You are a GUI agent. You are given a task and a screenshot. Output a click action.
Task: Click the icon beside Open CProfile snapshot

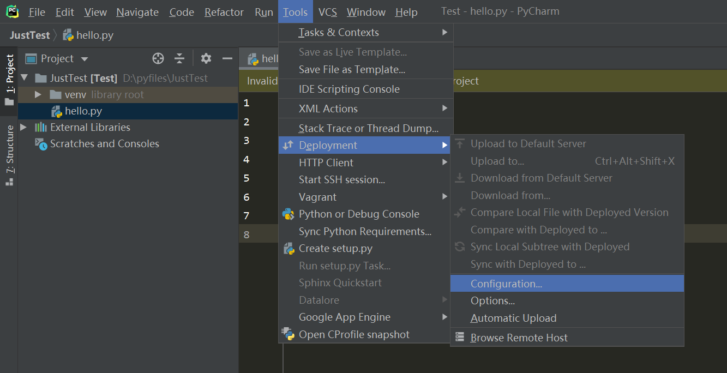point(289,334)
